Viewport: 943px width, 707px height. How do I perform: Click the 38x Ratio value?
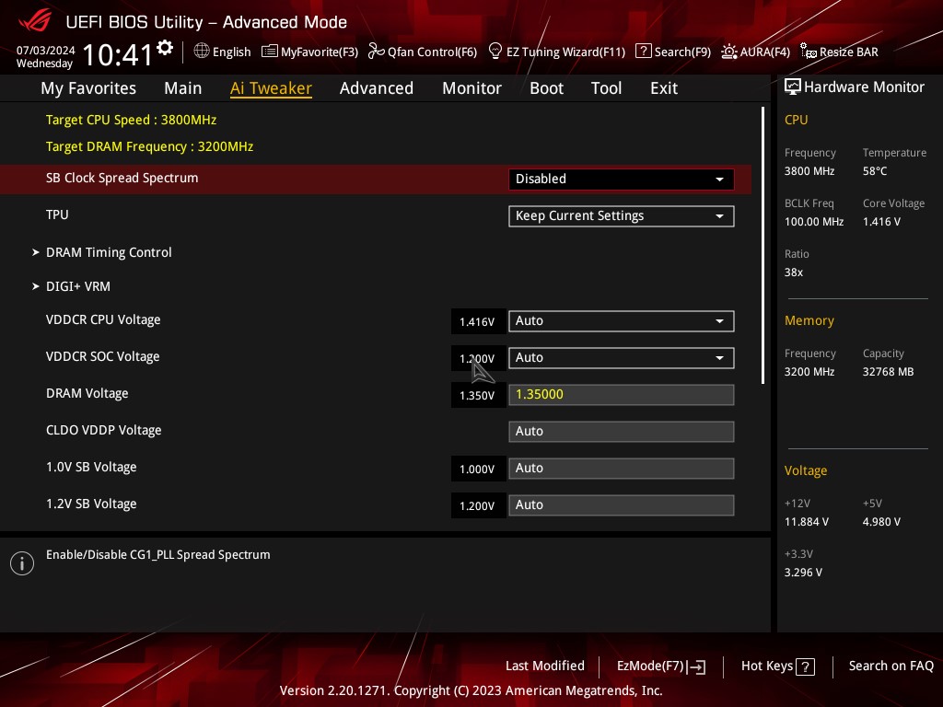(793, 272)
